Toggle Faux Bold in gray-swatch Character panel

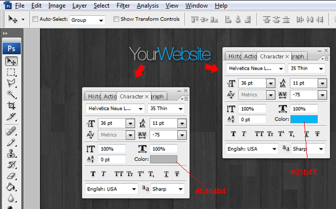tap(93, 174)
